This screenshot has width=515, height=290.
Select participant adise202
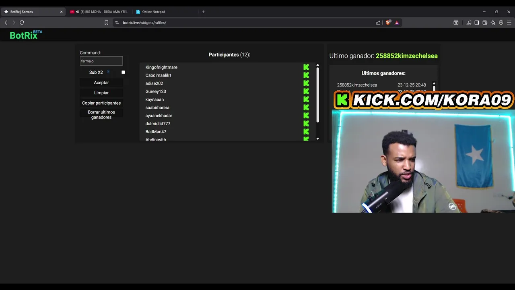[154, 83]
